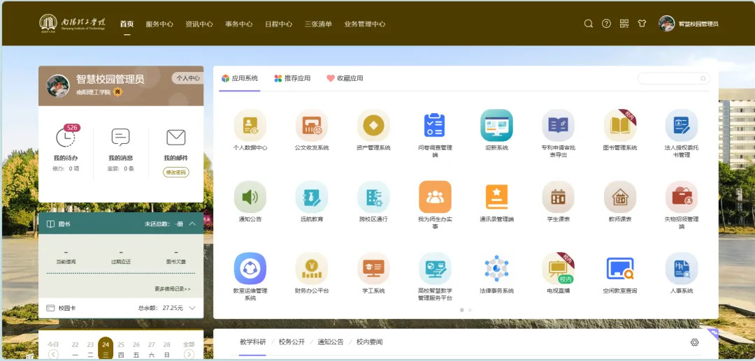Image resolution: width=755 pixels, height=361 pixels.
Task: Launch the 公文收发系统 app
Action: (x=311, y=126)
